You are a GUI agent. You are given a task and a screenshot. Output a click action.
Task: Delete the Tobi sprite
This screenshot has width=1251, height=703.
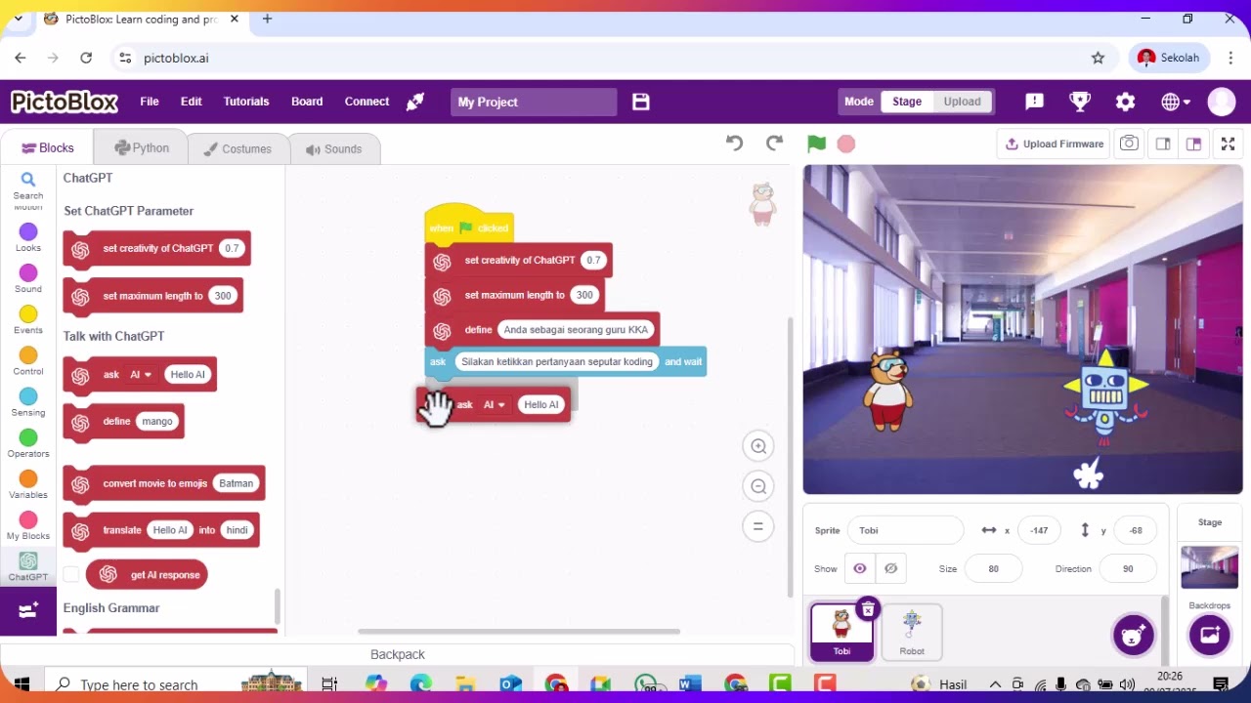click(x=867, y=610)
